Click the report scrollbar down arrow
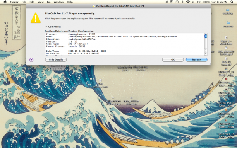Image resolution: width=237 pixels, height=148 pixels. pyautogui.click(x=206, y=54)
